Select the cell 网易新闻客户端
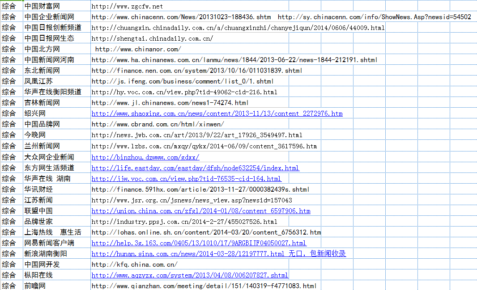Viewport: 477px width, 290px height. point(56,243)
